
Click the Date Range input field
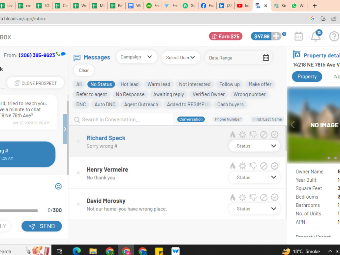tap(239, 58)
